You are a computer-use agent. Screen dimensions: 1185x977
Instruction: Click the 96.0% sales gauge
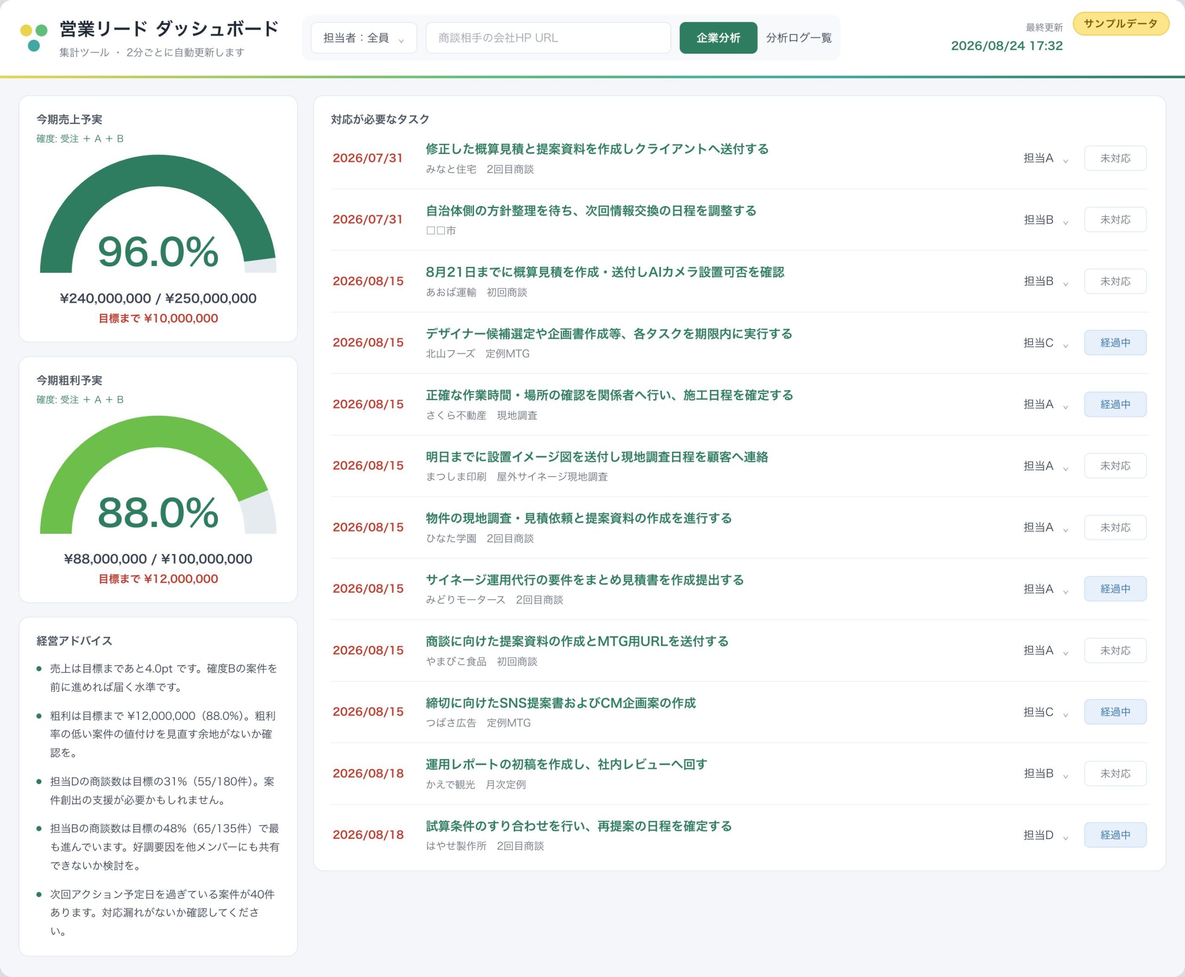pyautogui.click(x=158, y=214)
